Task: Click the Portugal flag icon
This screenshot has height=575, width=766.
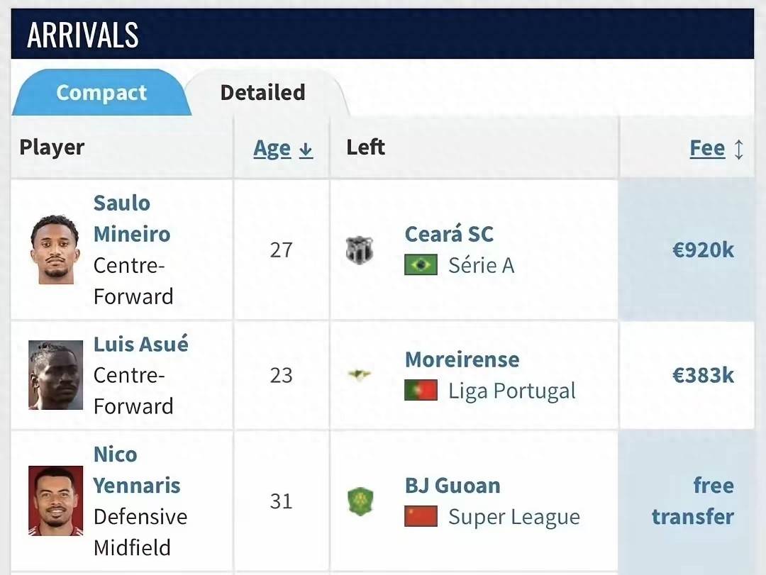Action: pos(421,391)
